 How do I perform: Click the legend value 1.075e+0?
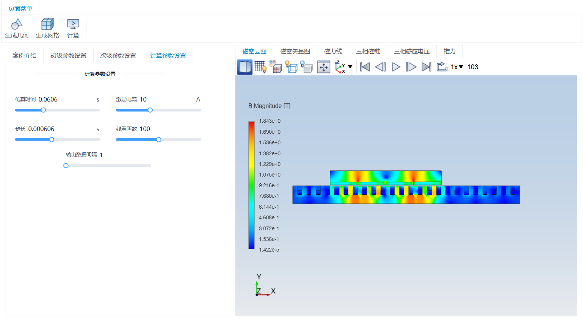pyautogui.click(x=270, y=175)
